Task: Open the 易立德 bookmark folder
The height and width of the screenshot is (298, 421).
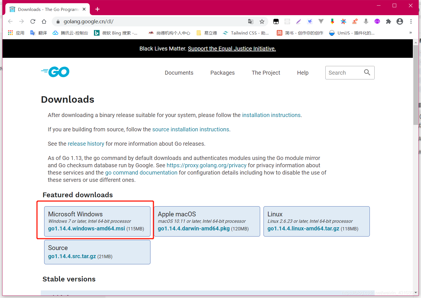Action: tap(207, 33)
